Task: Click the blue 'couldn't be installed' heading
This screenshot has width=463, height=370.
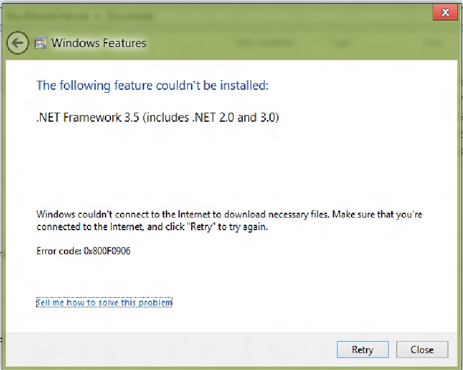Action: coord(153,86)
